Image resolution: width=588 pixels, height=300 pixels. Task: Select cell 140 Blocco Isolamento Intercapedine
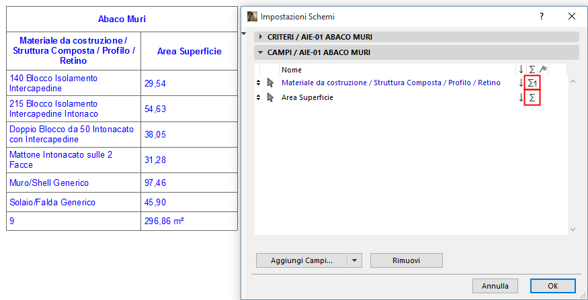[x=74, y=83]
